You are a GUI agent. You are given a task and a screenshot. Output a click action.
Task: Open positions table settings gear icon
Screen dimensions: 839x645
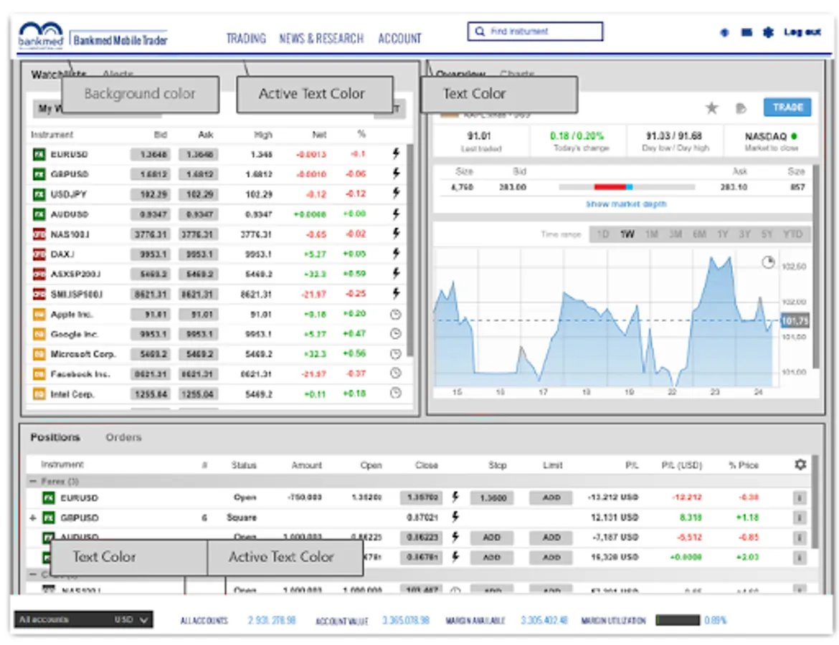tap(800, 464)
